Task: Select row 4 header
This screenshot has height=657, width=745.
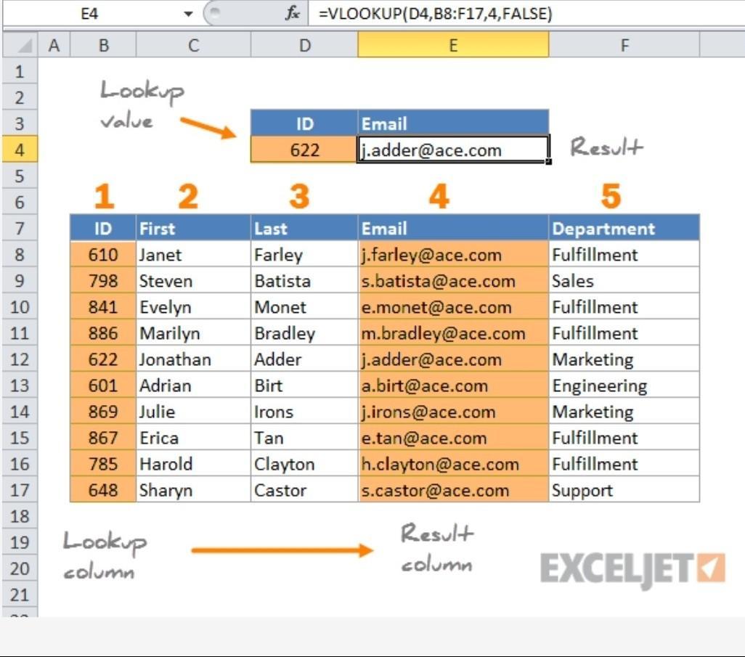Action: point(20,150)
